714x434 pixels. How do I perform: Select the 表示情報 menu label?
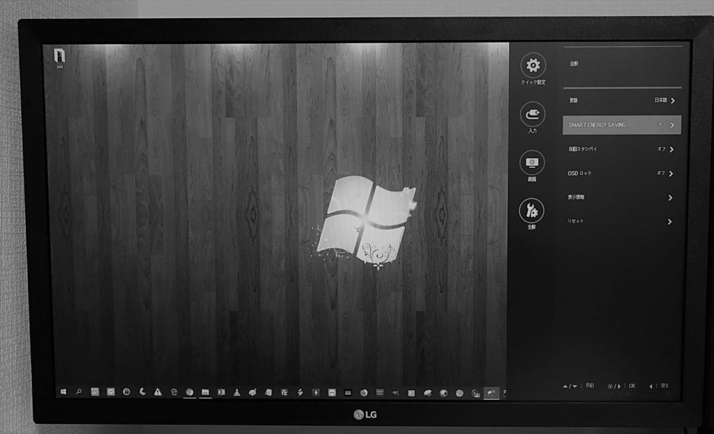(575, 197)
